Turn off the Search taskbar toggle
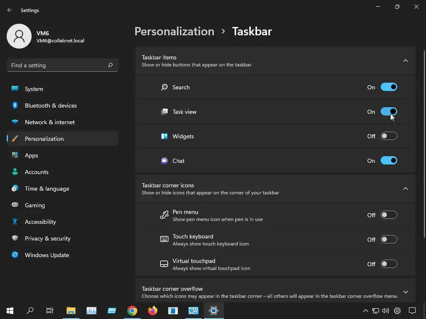 click(x=389, y=87)
